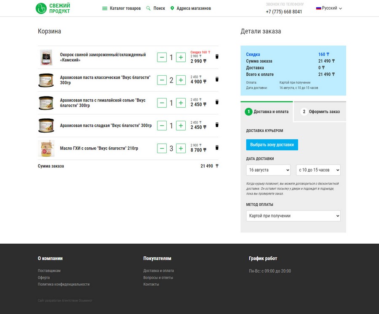
Task: Decrease quantity of паста с гималайской солью
Action: point(162,103)
